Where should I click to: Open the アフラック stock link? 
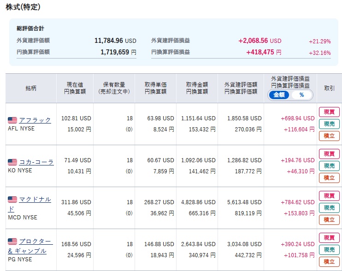pos(35,120)
